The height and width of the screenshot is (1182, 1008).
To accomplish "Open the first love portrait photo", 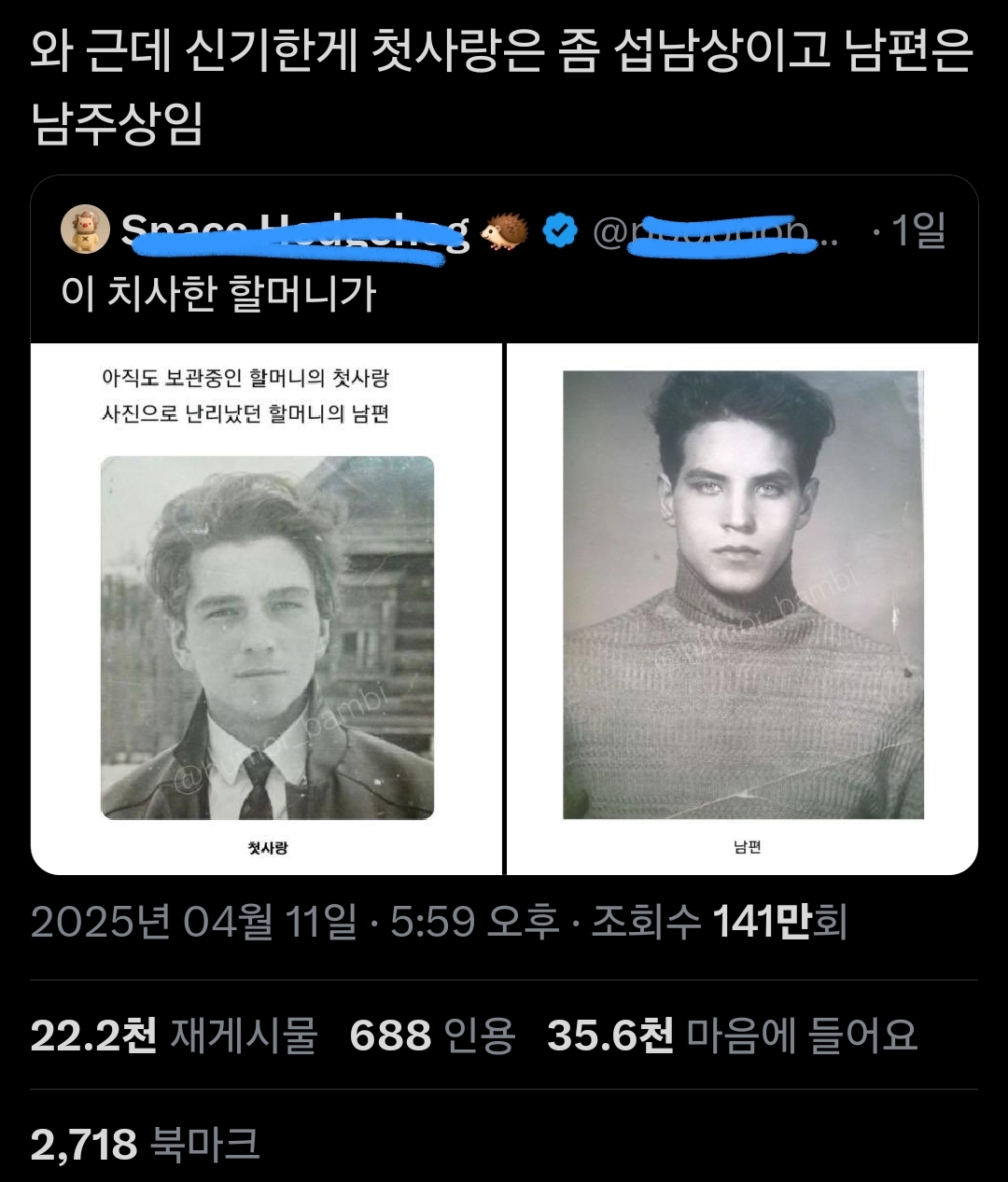I will 267,638.
